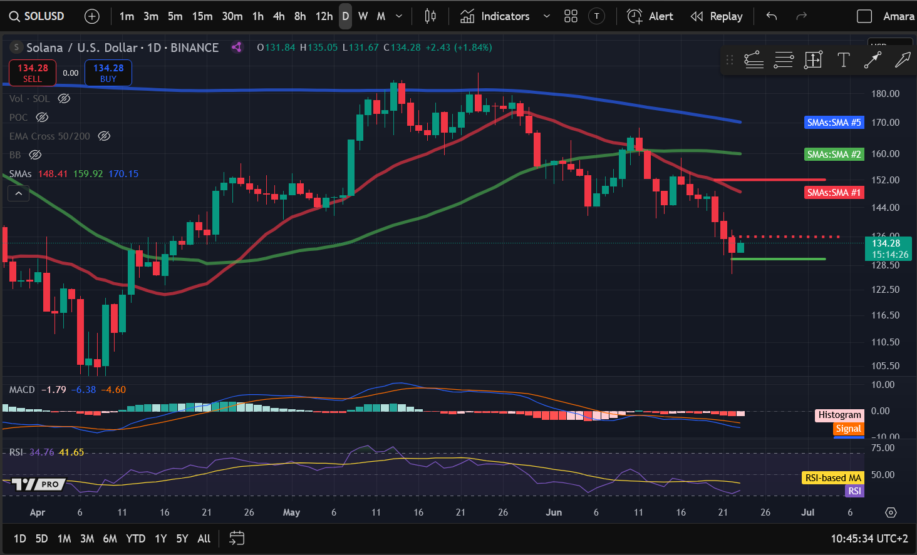This screenshot has width=917, height=555.
Task: Switch to 1h timeframe
Action: click(x=258, y=16)
